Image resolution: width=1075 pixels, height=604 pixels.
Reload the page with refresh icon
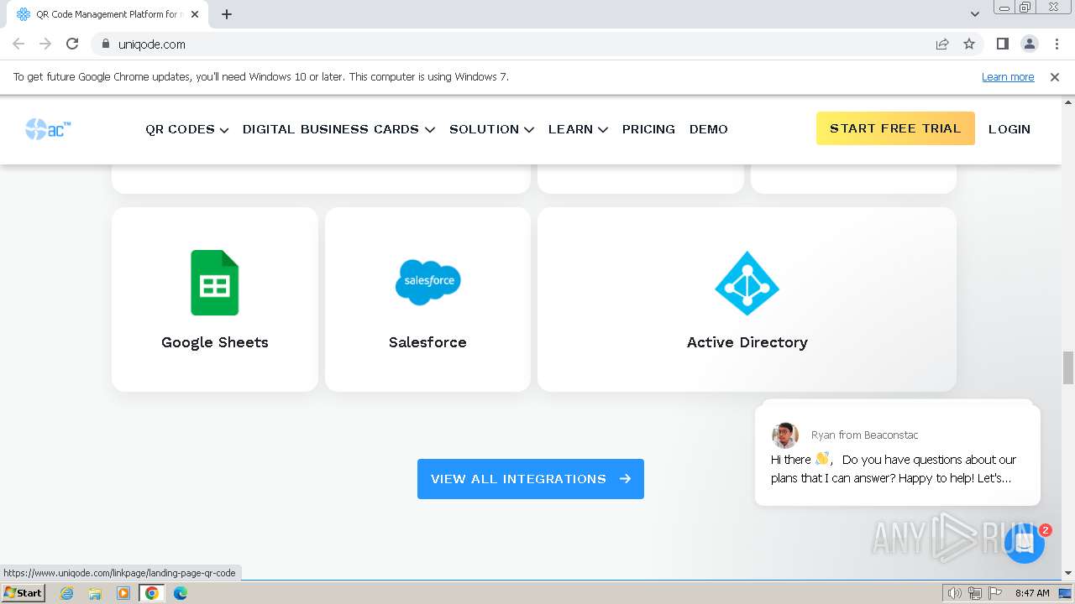tap(72, 44)
